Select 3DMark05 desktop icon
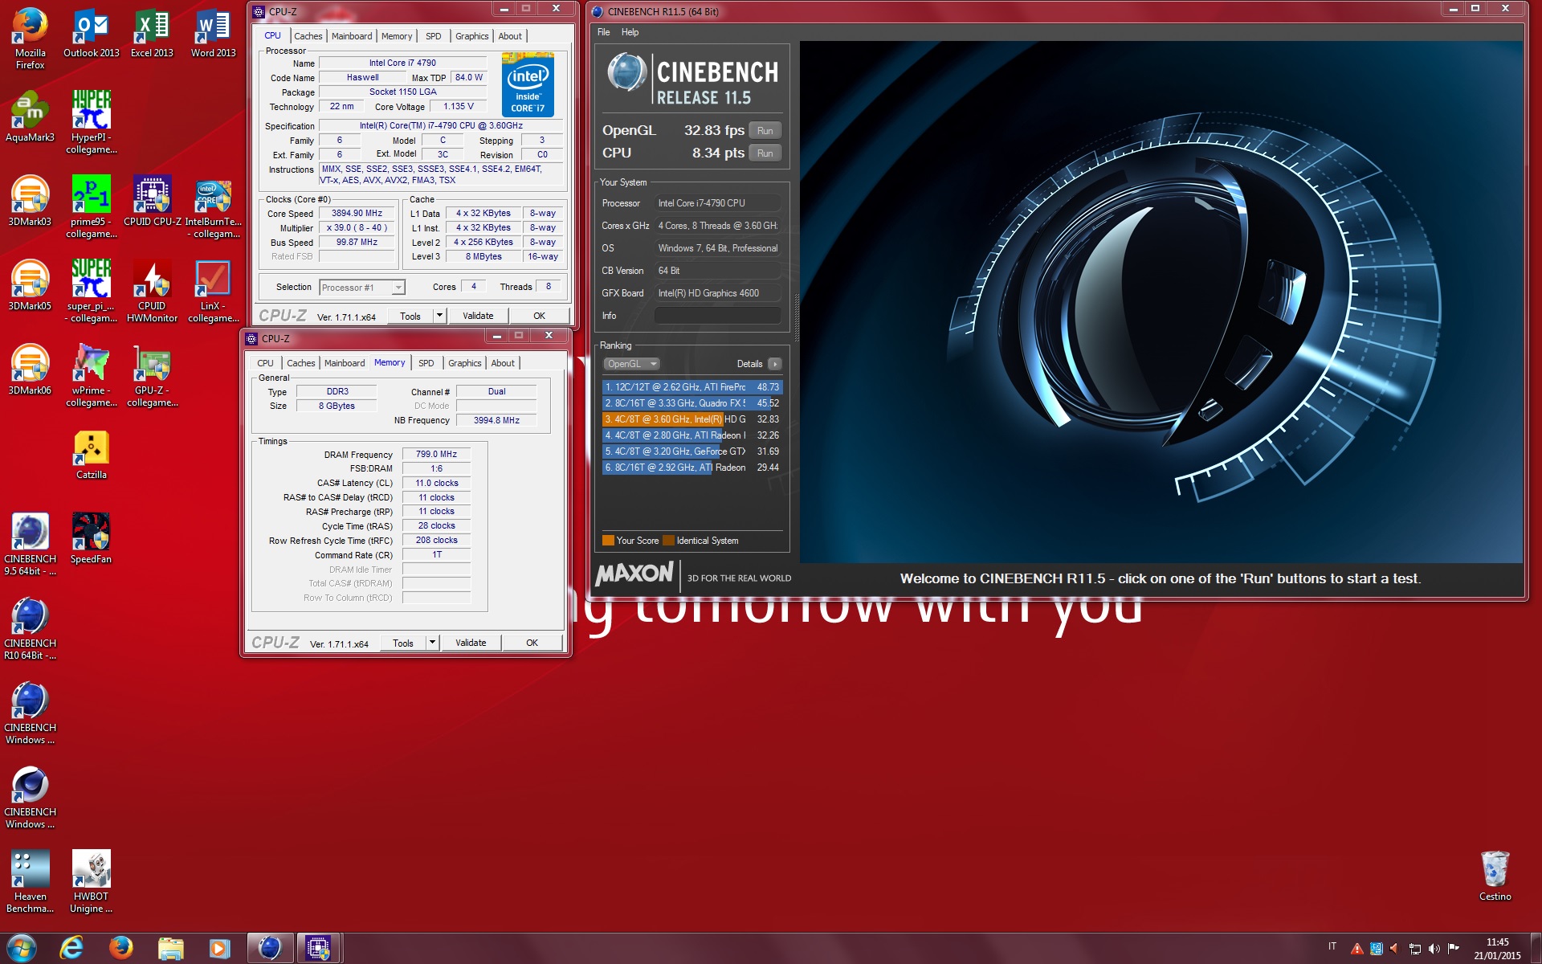1542x964 pixels. 31,286
